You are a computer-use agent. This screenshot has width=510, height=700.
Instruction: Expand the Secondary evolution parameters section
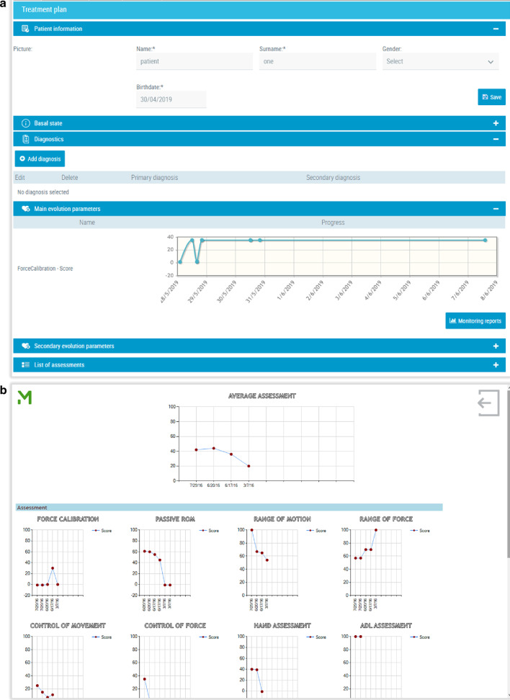click(x=496, y=346)
